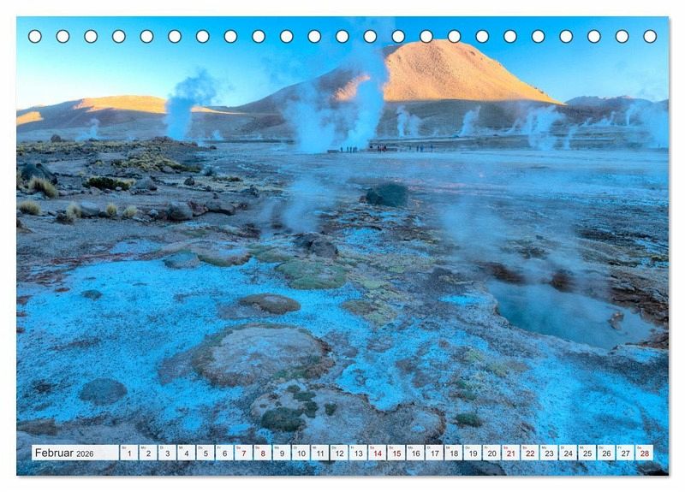Select day 27 in the calendar strip
This screenshot has height=492, width=685.
point(626,453)
